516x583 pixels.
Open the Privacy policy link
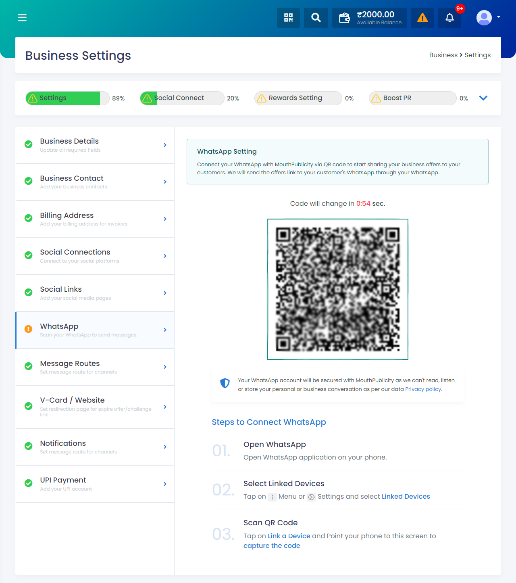(x=423, y=389)
